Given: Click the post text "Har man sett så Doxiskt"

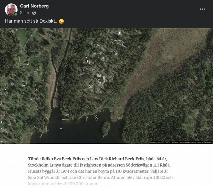Looking at the screenshot, I should point(31,21).
